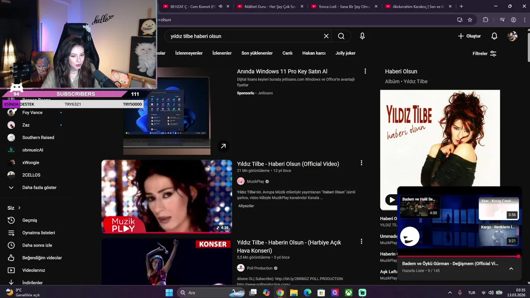
Task: Switch to the Abdurrahim Karakoç browser tab
Action: pyautogui.click(x=418, y=7)
